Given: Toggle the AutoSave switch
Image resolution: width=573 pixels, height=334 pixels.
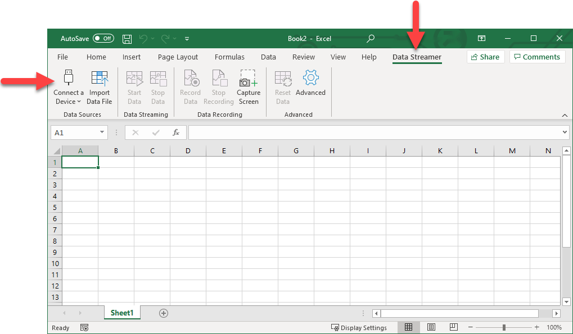Looking at the screenshot, I should tap(103, 38).
